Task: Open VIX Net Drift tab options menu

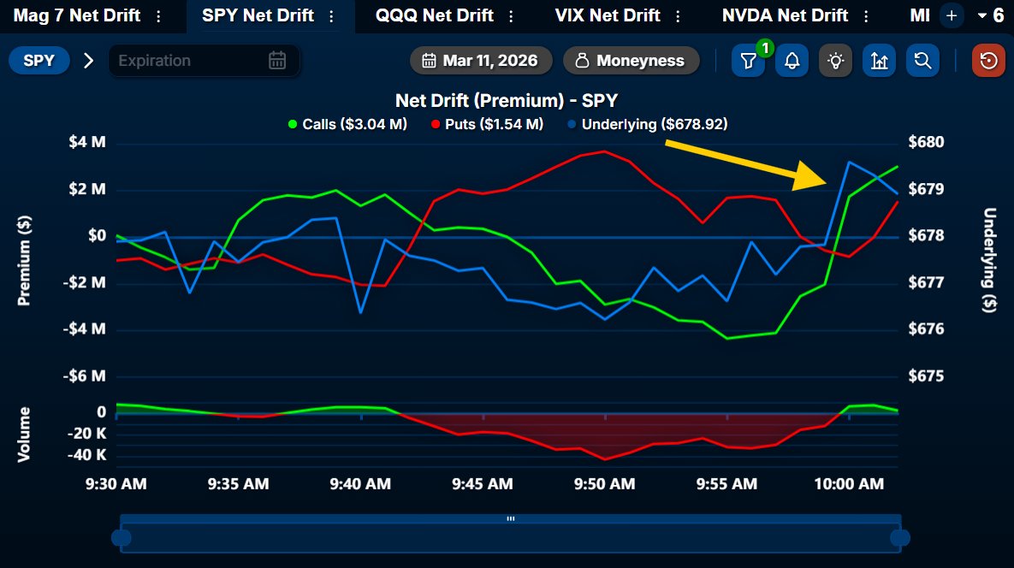Action: click(678, 16)
